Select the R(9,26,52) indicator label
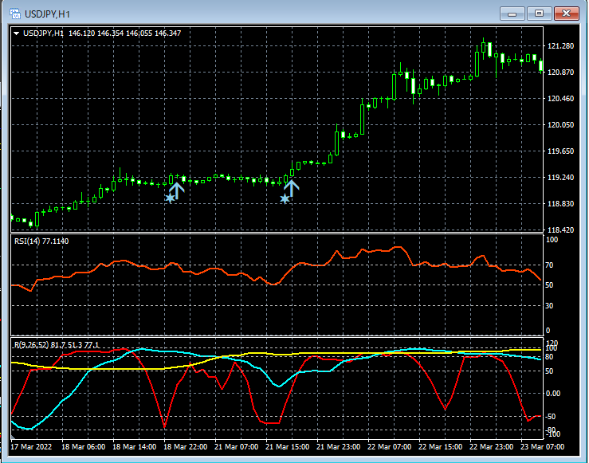Image resolution: width=589 pixels, height=463 pixels. (x=31, y=344)
